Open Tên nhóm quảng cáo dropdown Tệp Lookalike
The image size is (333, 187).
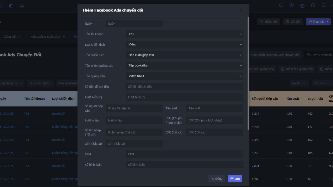click(x=184, y=65)
